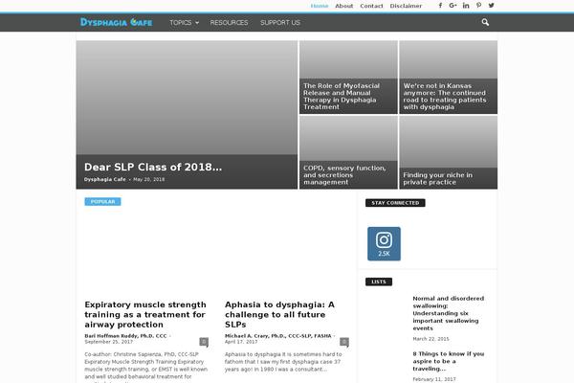This screenshot has height=383, width=574.
Task: Open Finding your niche in private practice
Action: pyautogui.click(x=437, y=178)
